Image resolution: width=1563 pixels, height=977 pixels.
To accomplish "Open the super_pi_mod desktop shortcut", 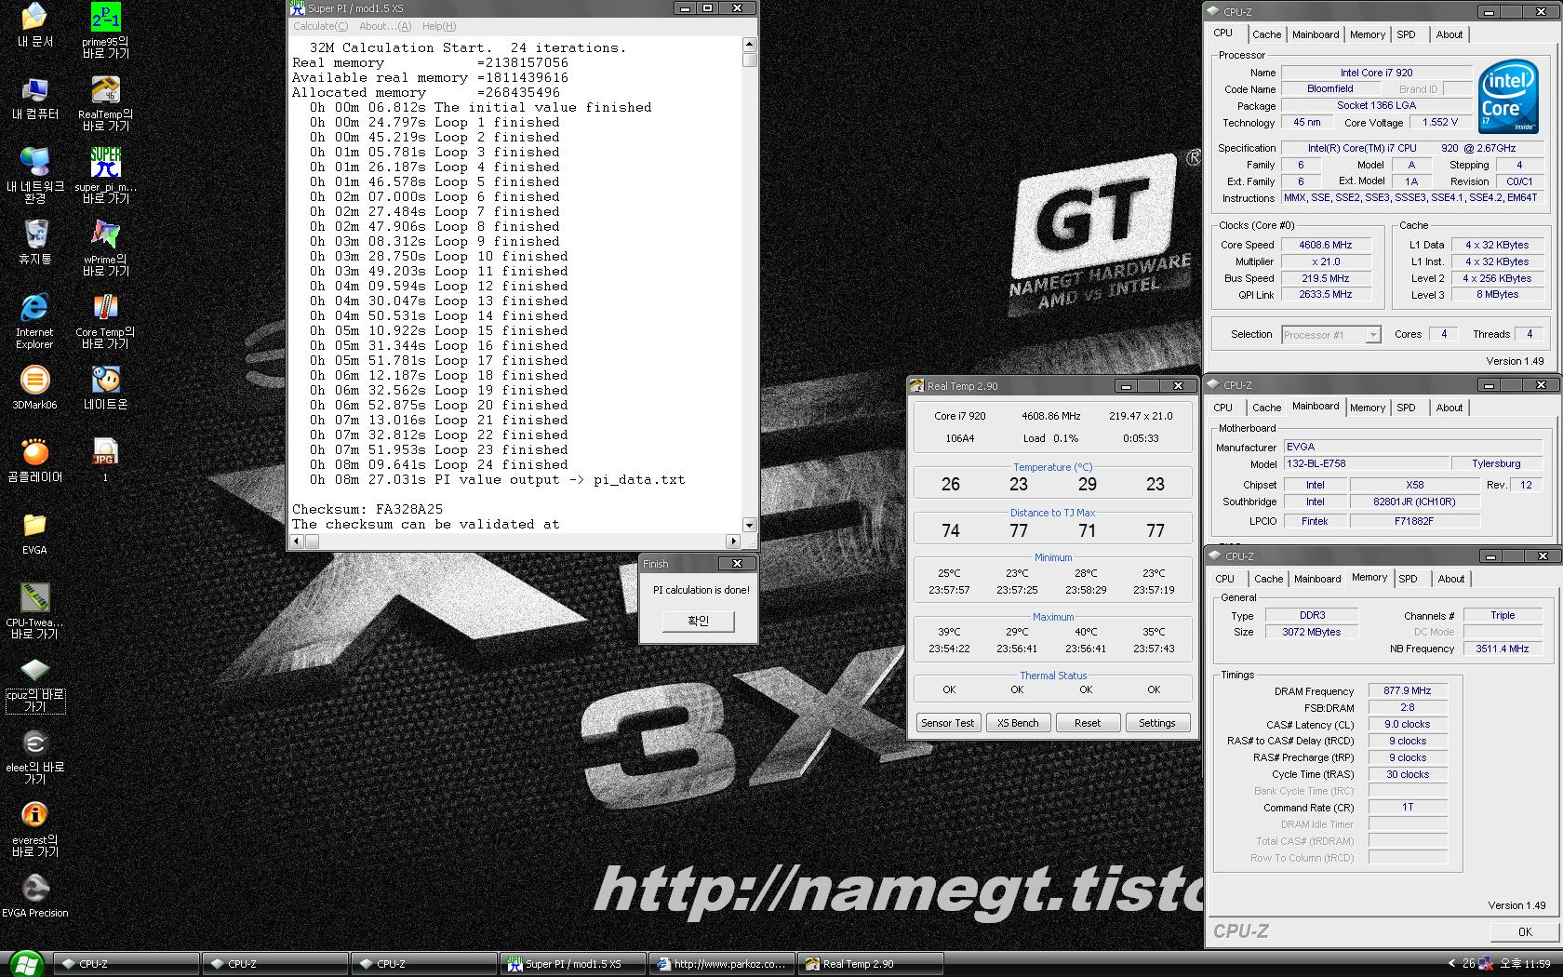I will click(x=105, y=176).
